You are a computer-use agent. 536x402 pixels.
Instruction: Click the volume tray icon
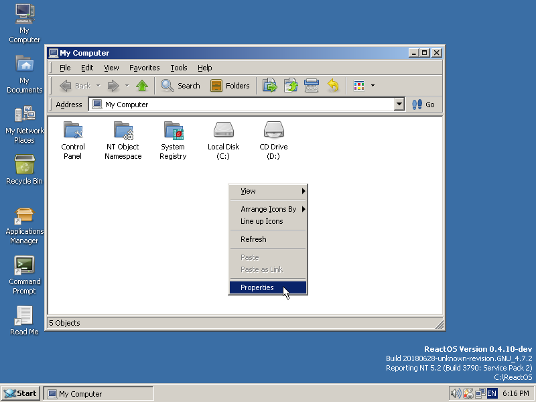click(x=455, y=393)
